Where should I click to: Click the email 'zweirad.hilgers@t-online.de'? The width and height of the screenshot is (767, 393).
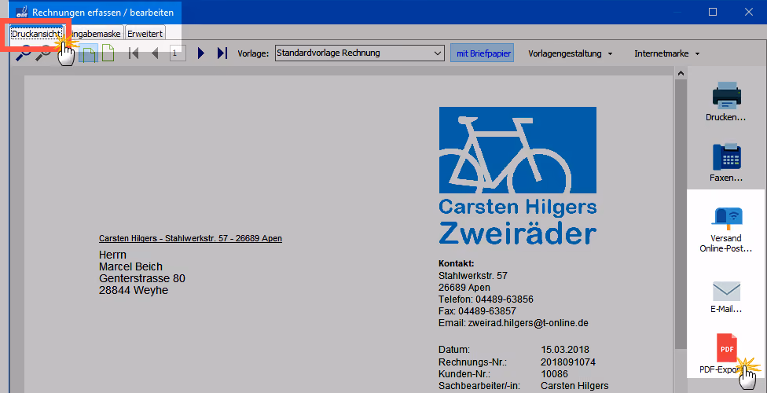(528, 323)
